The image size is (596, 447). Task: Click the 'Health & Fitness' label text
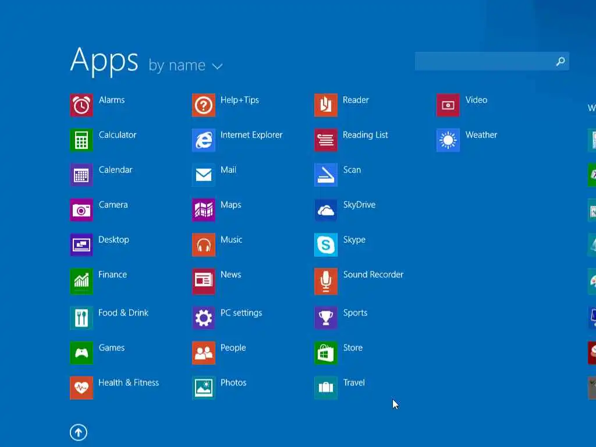pyautogui.click(x=129, y=383)
